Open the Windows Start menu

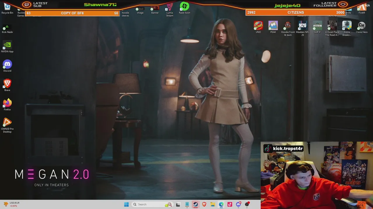[x=126, y=204]
